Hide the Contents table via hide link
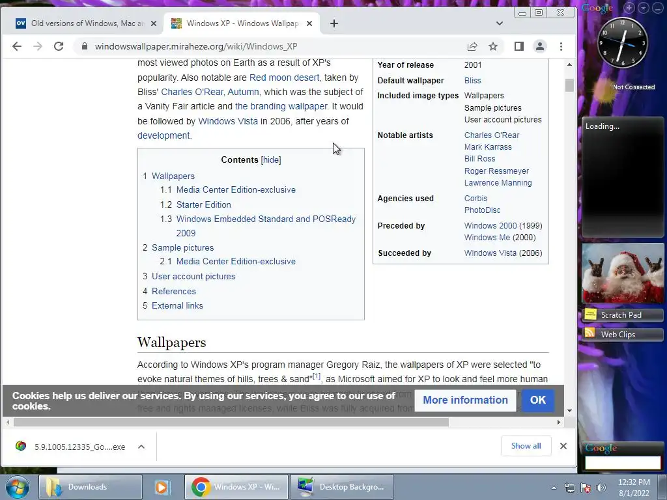The width and height of the screenshot is (667, 500). [x=271, y=160]
